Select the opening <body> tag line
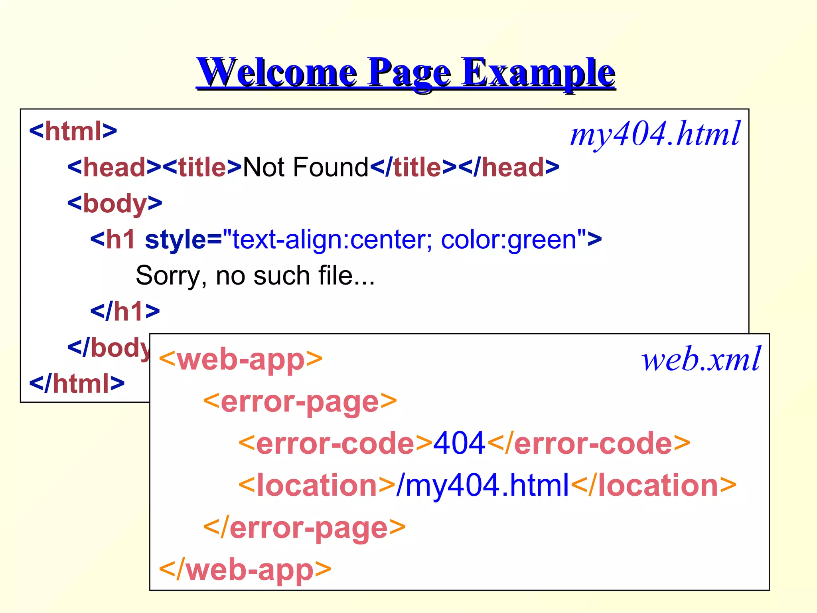Screen dimensions: 817x613 tap(115, 204)
